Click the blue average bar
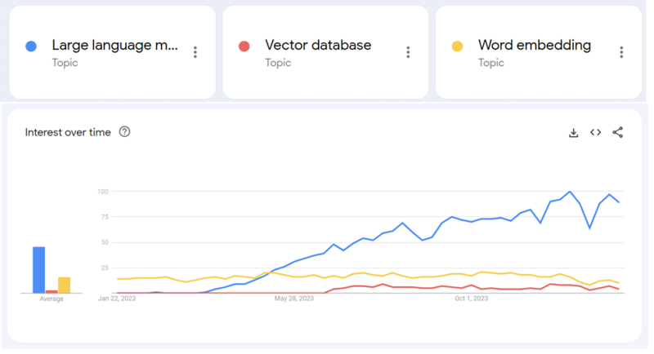This screenshot has width=654, height=354. (x=38, y=270)
